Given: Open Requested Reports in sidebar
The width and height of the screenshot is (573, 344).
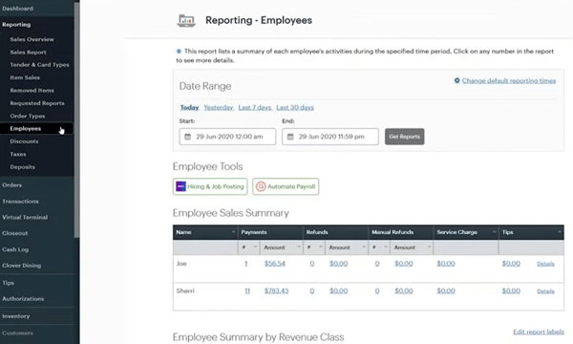Looking at the screenshot, I should 37,103.
